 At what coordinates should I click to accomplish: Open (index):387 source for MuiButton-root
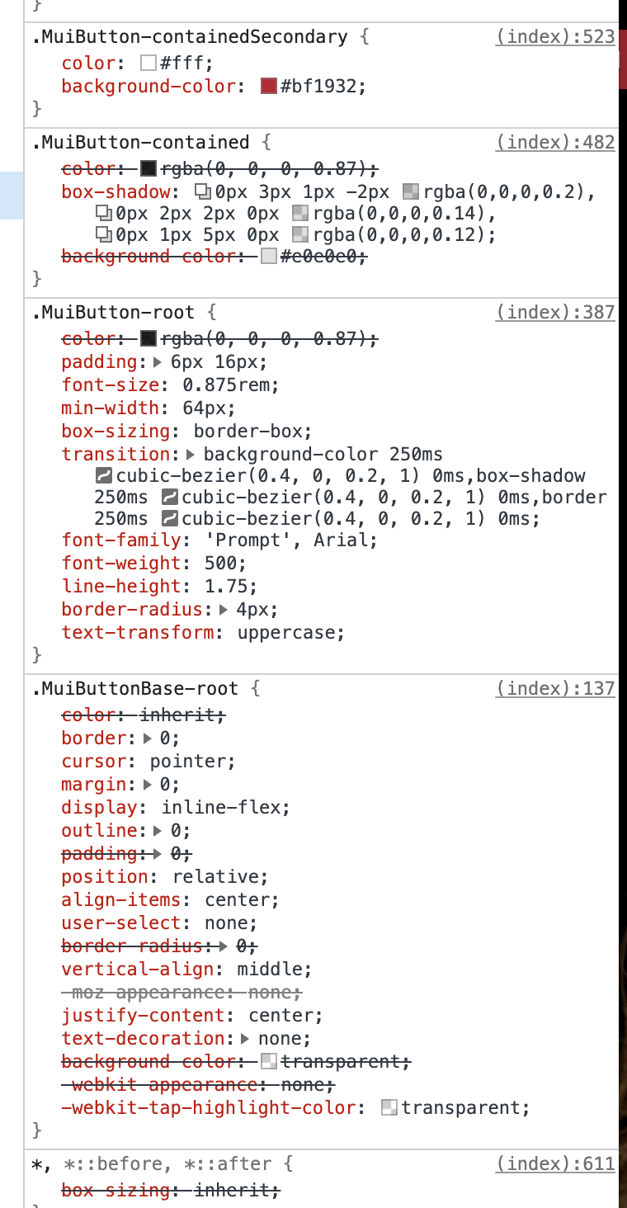tap(554, 312)
